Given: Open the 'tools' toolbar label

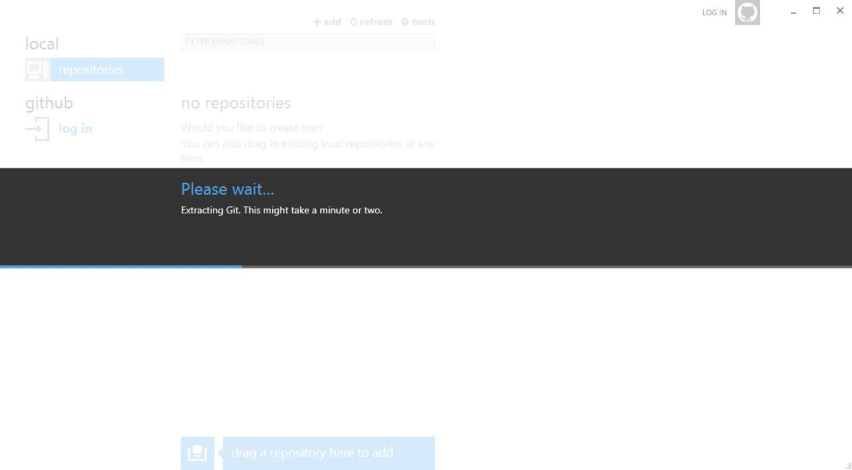Looking at the screenshot, I should (423, 22).
